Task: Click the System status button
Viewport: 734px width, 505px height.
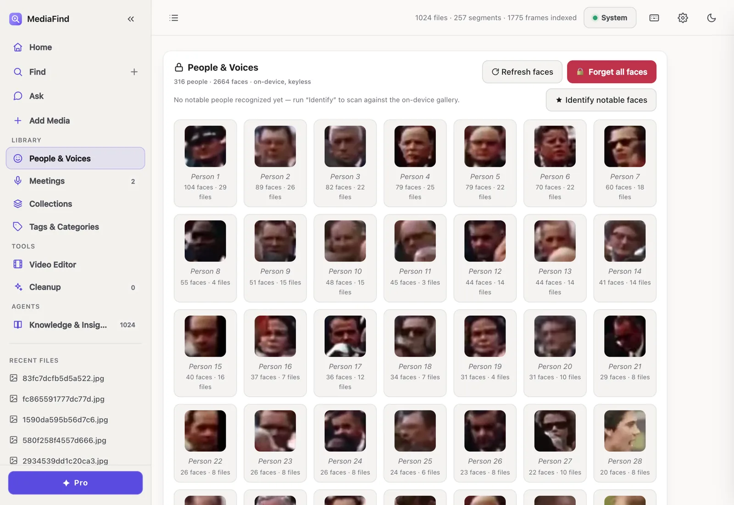Action: [x=610, y=18]
